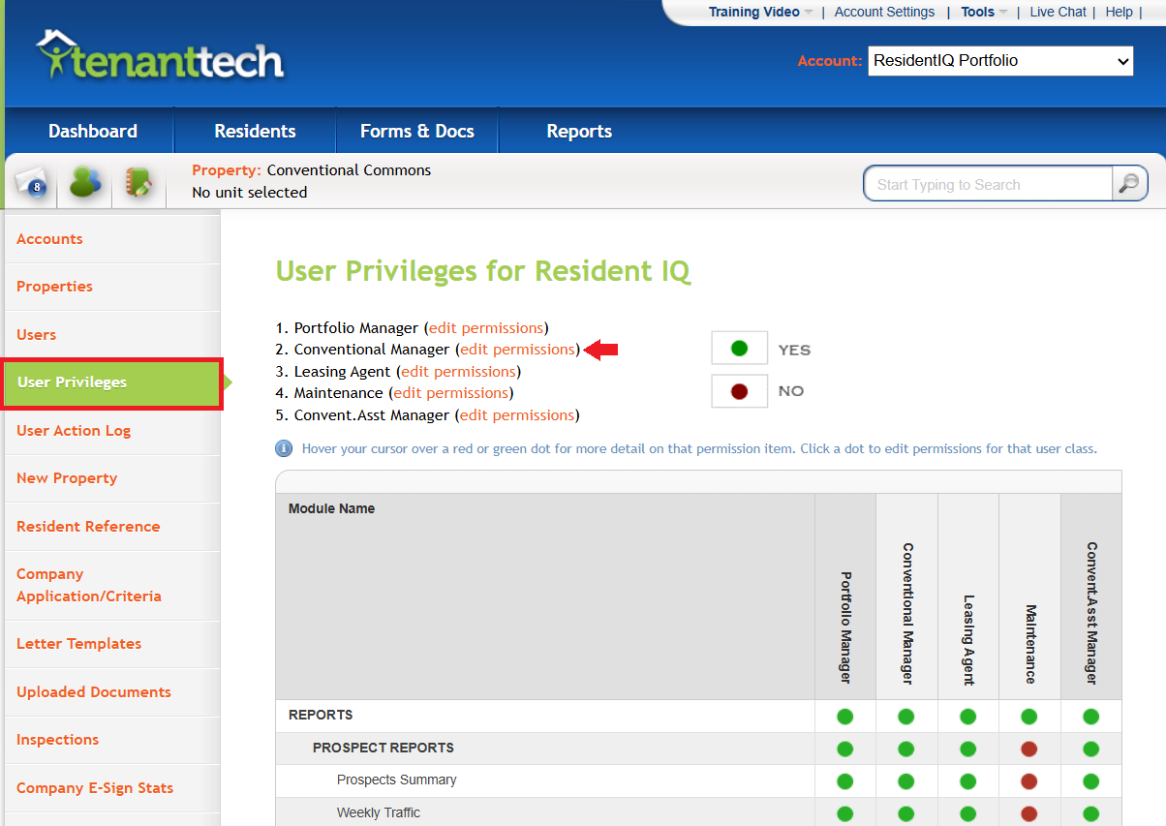1166x826 pixels.
Task: Expand the Training Video menu
Action: point(760,12)
